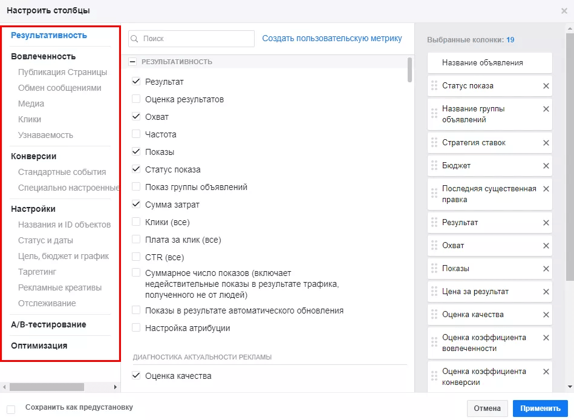
Task: Close the Настроить столбцы dialog
Action: point(564,11)
